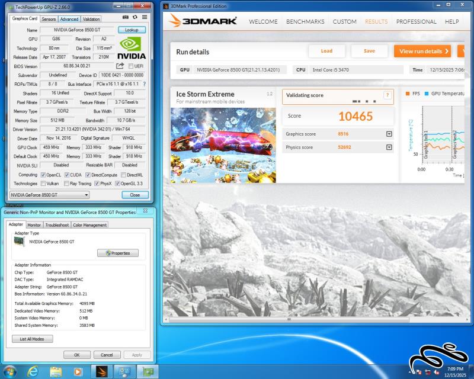
Task: Click the Bus Interface question mark
Action: 144,84
